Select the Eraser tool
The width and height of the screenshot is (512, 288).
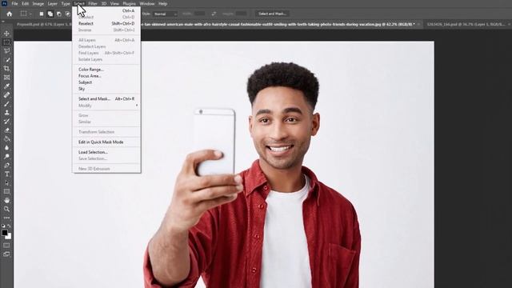point(6,130)
